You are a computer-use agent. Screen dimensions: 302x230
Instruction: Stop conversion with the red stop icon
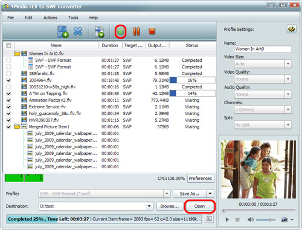(152, 31)
